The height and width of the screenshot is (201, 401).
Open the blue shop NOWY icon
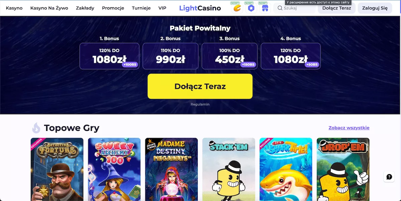265,8
